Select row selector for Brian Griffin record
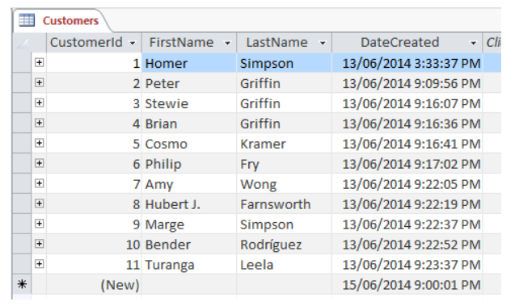 22,124
